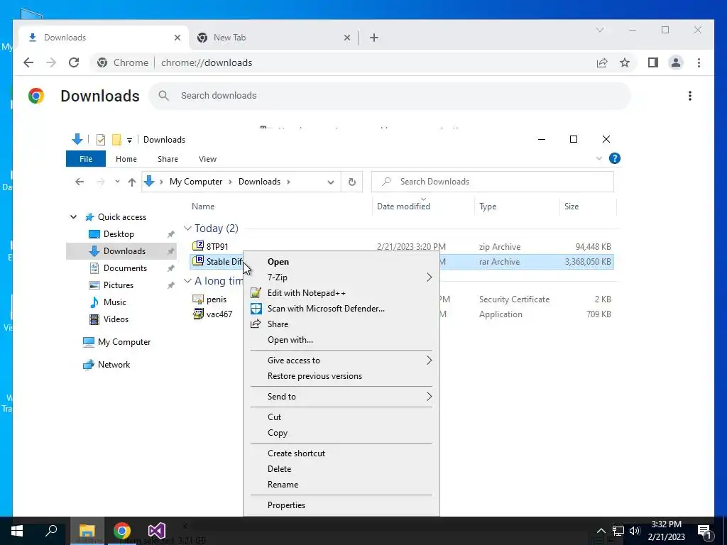The height and width of the screenshot is (545, 727).
Task: Open Chrome three-dot main menu
Action: pyautogui.click(x=699, y=62)
